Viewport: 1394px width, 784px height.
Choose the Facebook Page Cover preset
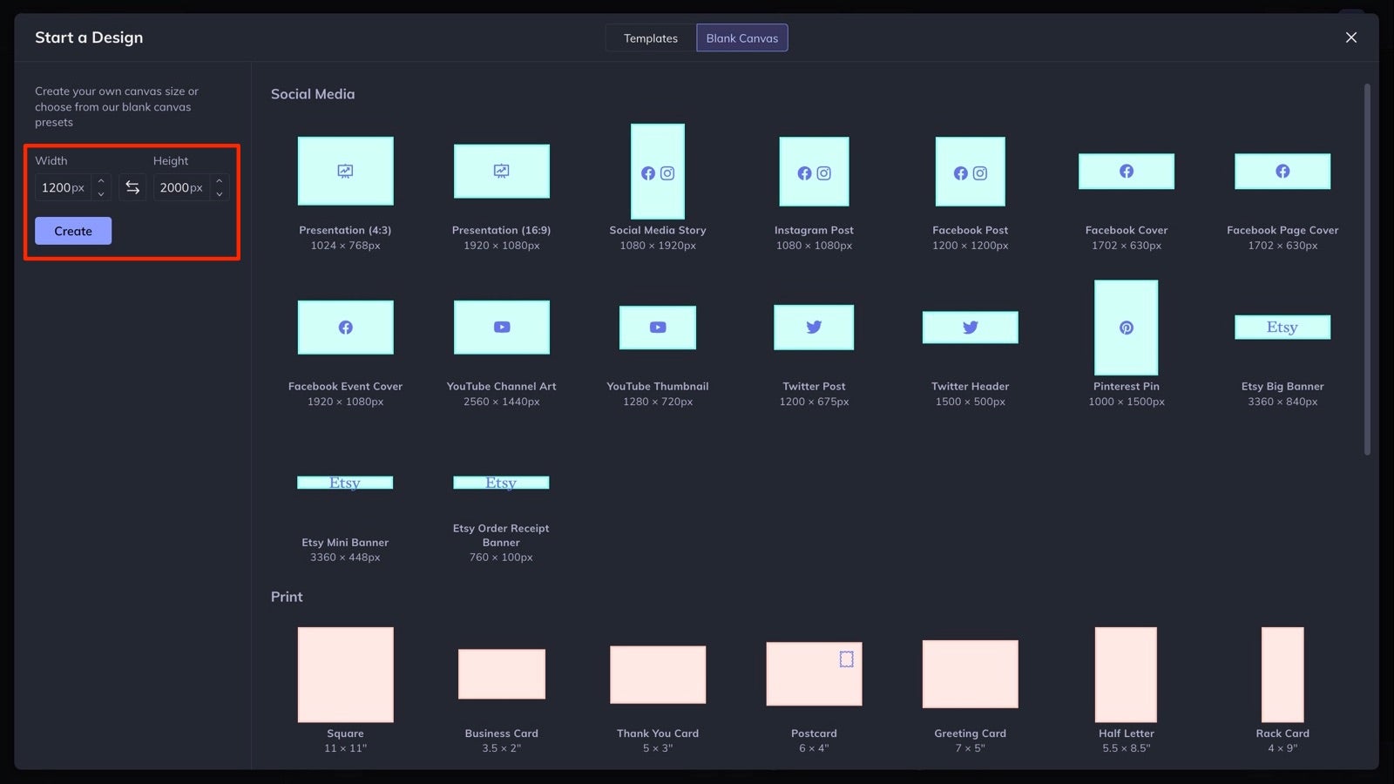pyautogui.click(x=1282, y=172)
